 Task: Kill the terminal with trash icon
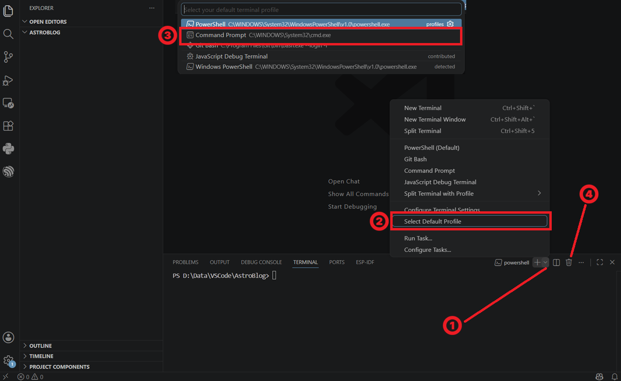tap(568, 262)
